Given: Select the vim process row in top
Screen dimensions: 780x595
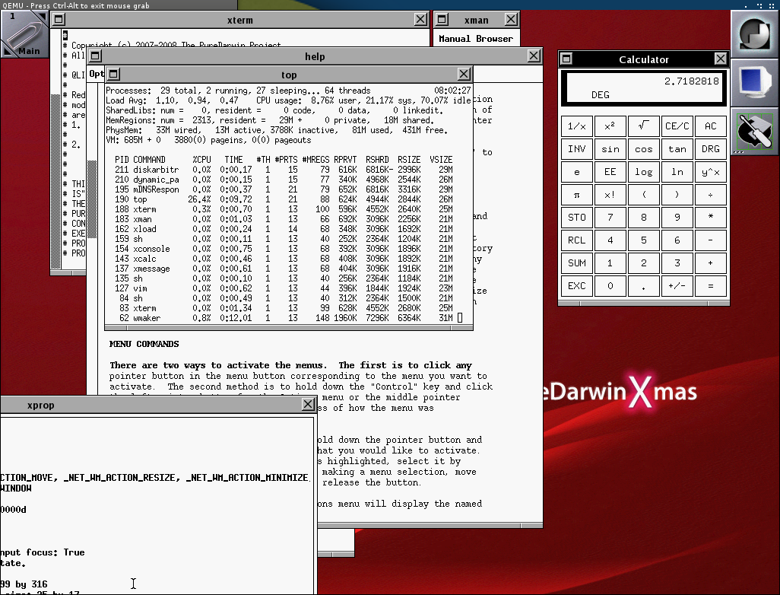Looking at the screenshot, I should 284,289.
